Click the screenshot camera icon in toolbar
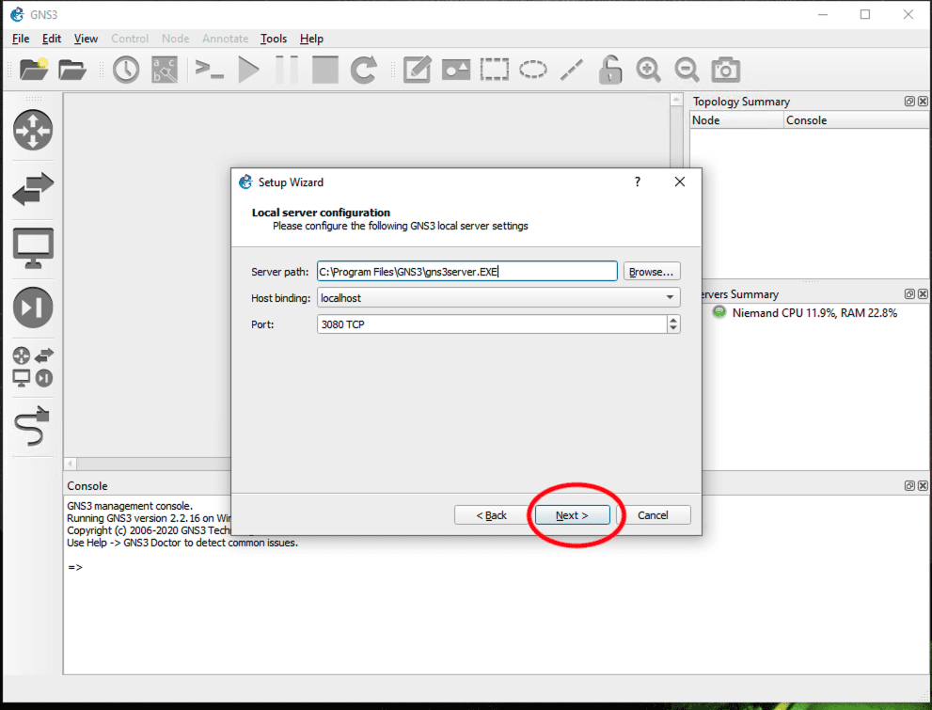Viewport: 932px width, 710px height. pyautogui.click(x=725, y=70)
